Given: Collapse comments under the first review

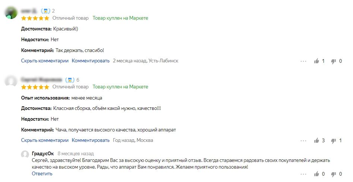Looking at the screenshot, I should coord(45,61).
